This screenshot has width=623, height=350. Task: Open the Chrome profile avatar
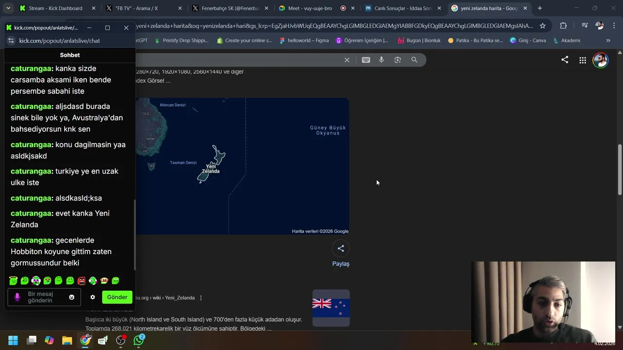tap(600, 26)
